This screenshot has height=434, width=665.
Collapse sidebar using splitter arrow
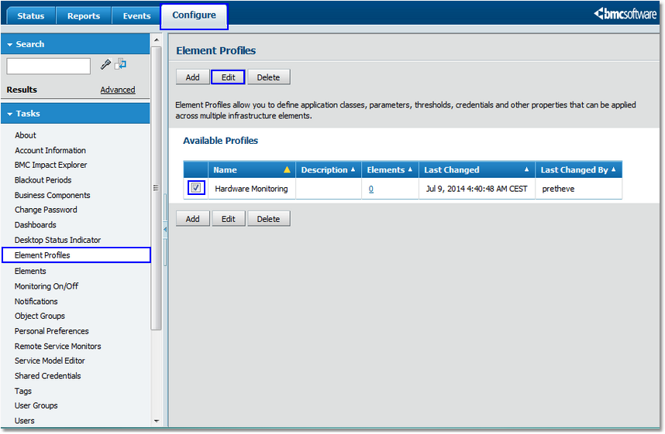pos(165,230)
